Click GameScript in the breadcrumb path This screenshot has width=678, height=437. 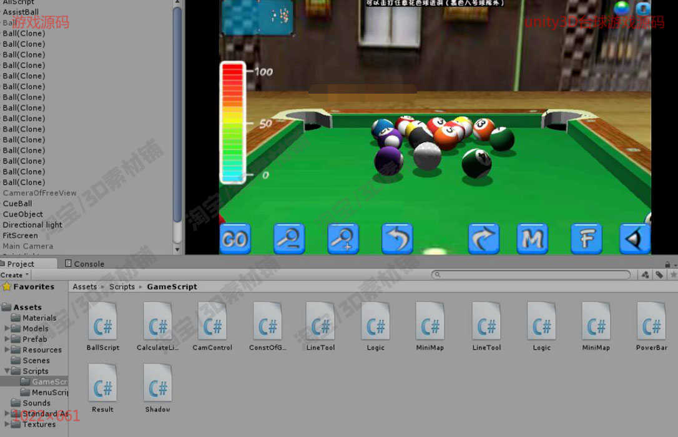pyautogui.click(x=172, y=287)
